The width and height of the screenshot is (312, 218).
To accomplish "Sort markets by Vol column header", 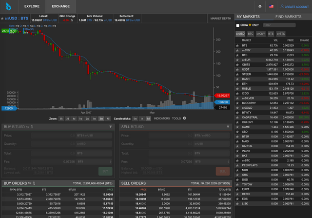I will (x=275, y=40).
